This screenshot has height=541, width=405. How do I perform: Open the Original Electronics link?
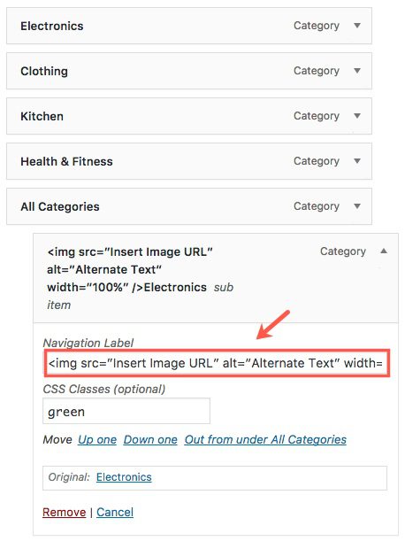(124, 477)
